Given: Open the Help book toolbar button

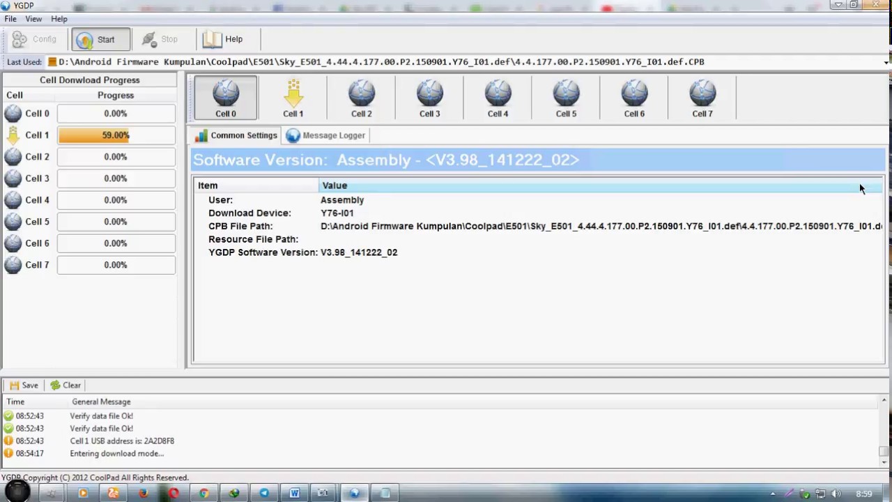Looking at the screenshot, I should [223, 39].
